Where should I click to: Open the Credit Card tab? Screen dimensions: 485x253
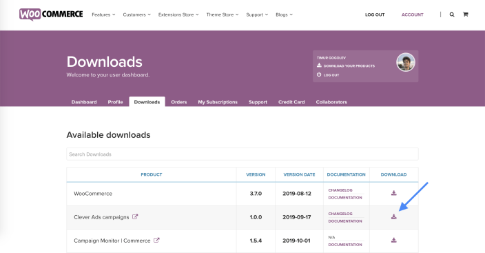pyautogui.click(x=291, y=102)
